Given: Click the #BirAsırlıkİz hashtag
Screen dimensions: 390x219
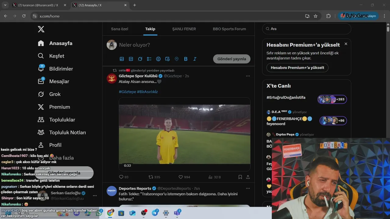Looking at the screenshot, I should point(147,92).
